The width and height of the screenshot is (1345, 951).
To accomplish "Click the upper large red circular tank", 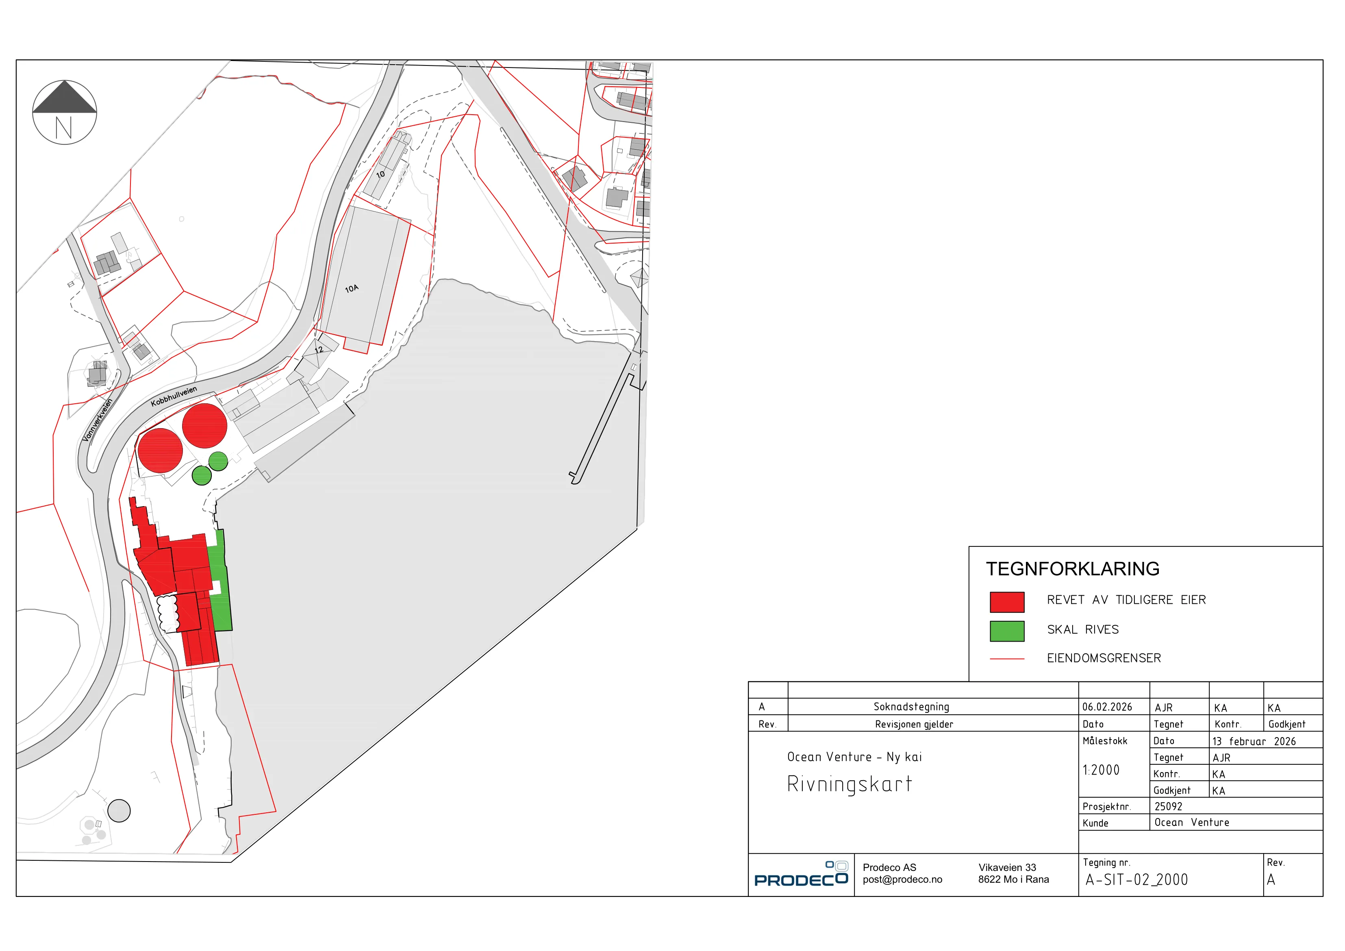I will tap(204, 426).
